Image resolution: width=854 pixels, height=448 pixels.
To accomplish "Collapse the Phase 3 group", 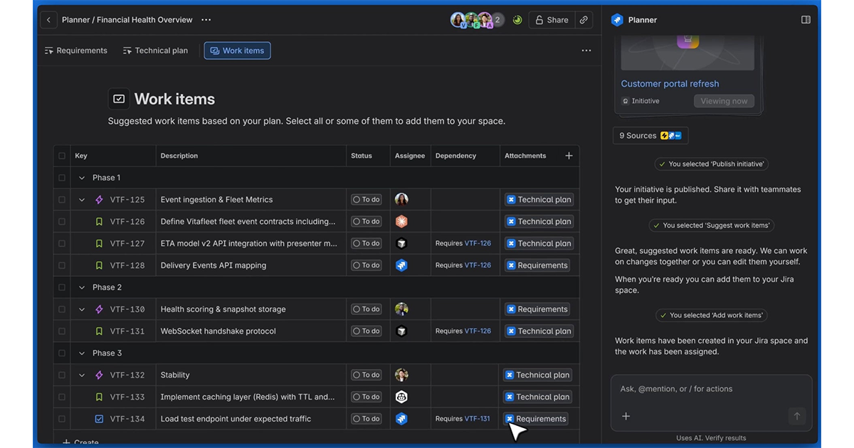I will pyautogui.click(x=82, y=353).
